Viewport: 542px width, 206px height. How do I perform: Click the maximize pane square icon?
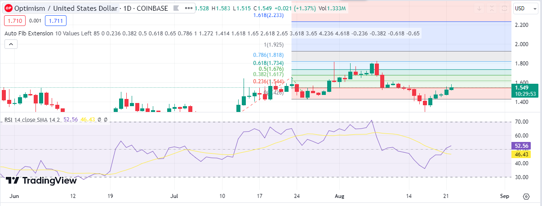pyautogui.click(x=505, y=9)
